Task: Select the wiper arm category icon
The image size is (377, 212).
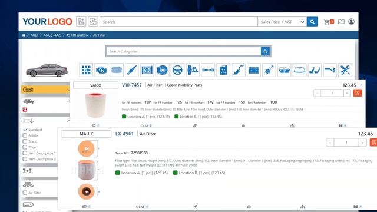Action: pos(330,70)
